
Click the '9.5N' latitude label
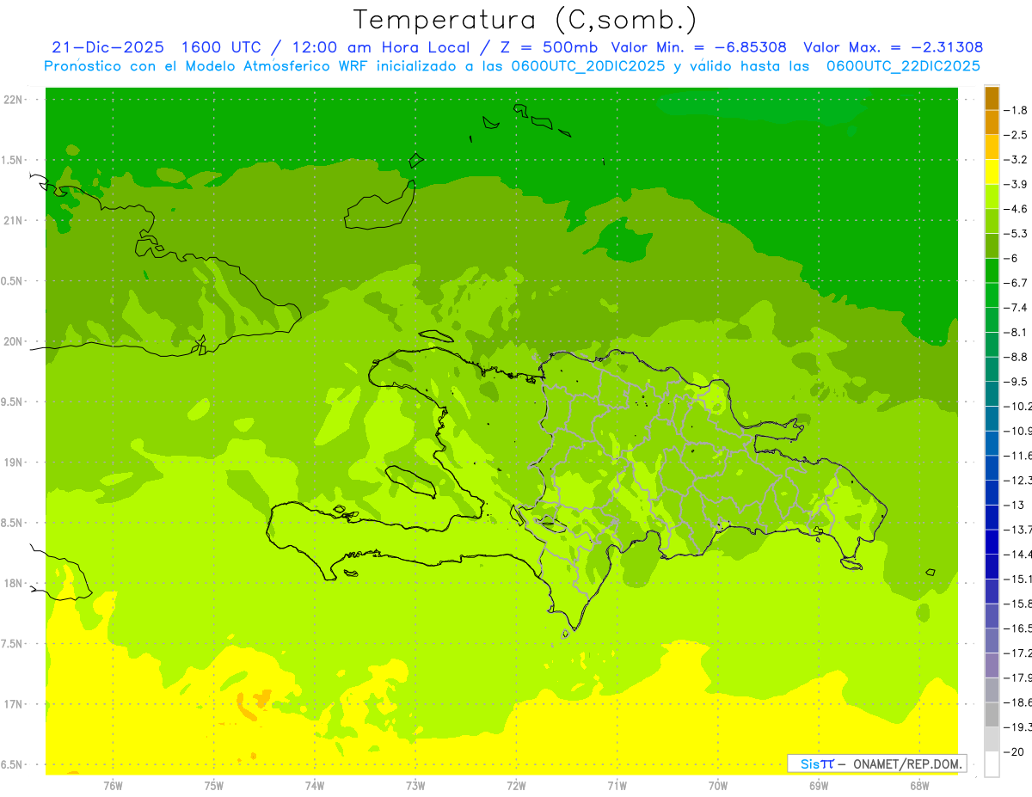13,402
